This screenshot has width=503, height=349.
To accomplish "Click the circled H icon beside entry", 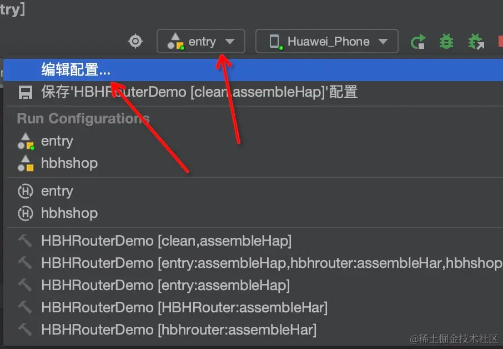I will (26, 191).
